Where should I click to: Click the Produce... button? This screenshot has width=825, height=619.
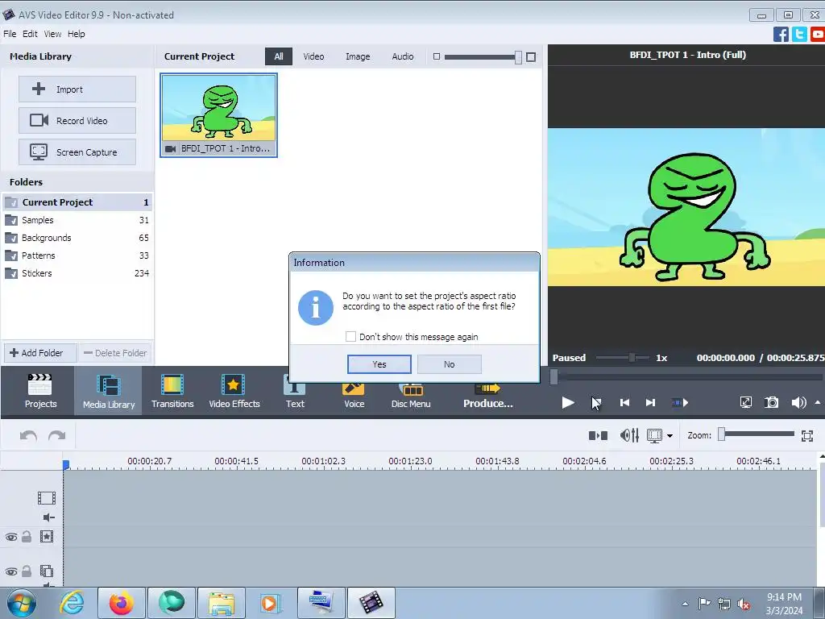(x=487, y=397)
